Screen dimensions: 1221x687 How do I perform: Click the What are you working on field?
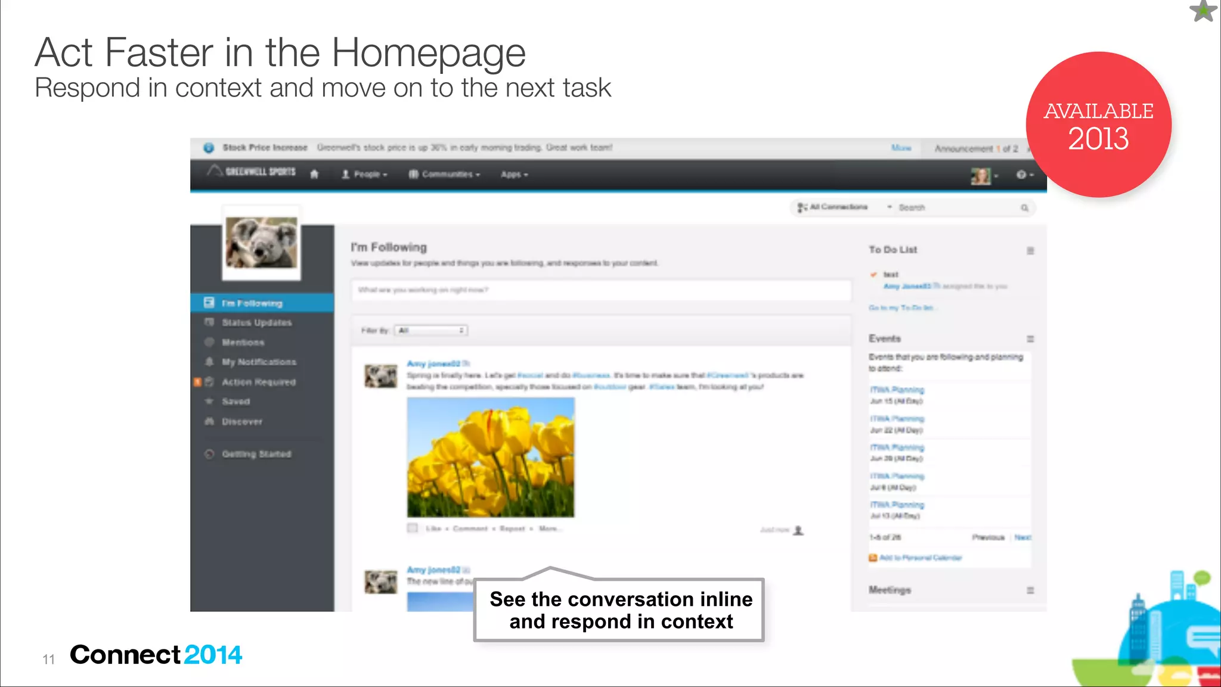click(601, 290)
